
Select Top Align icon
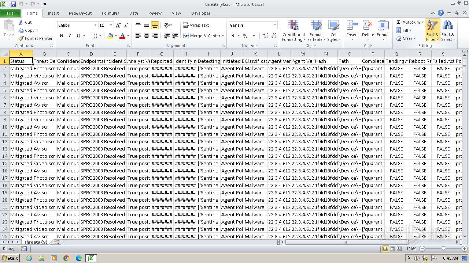pyautogui.click(x=138, y=25)
